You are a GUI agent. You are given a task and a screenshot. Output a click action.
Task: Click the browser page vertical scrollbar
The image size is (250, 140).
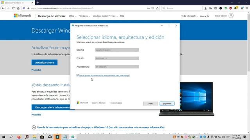(248, 43)
